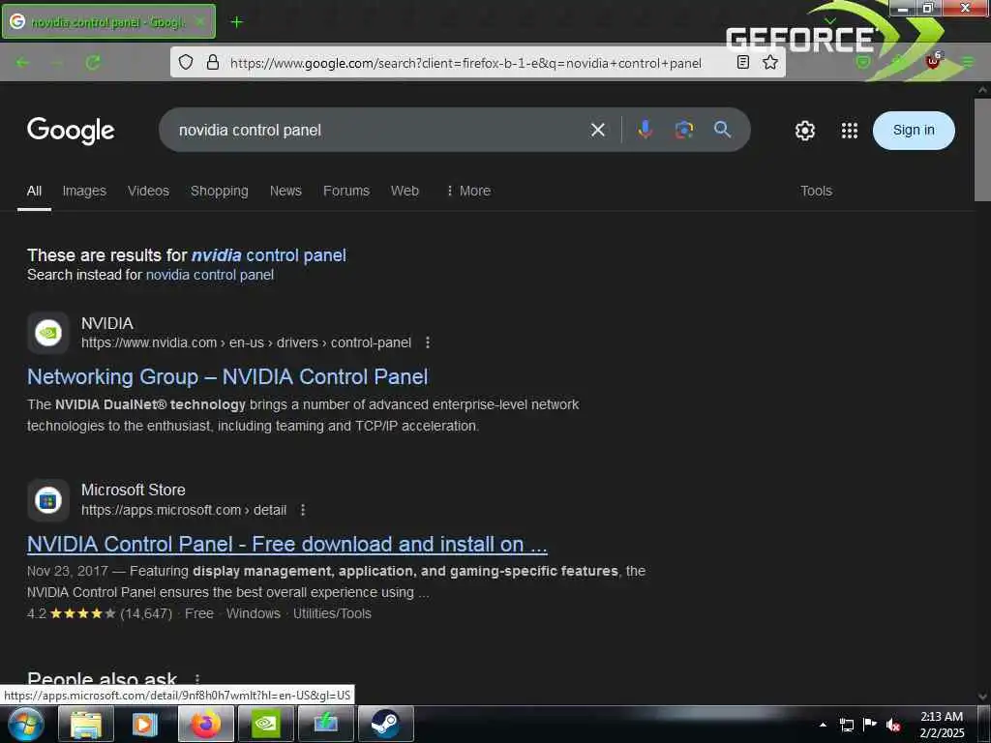Switch to the Images tab
Viewport: 991px width, 743px height.
(x=84, y=191)
